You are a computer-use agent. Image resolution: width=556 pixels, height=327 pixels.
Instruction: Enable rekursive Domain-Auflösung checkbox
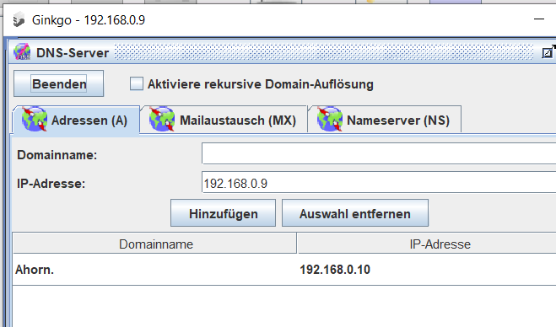(137, 84)
